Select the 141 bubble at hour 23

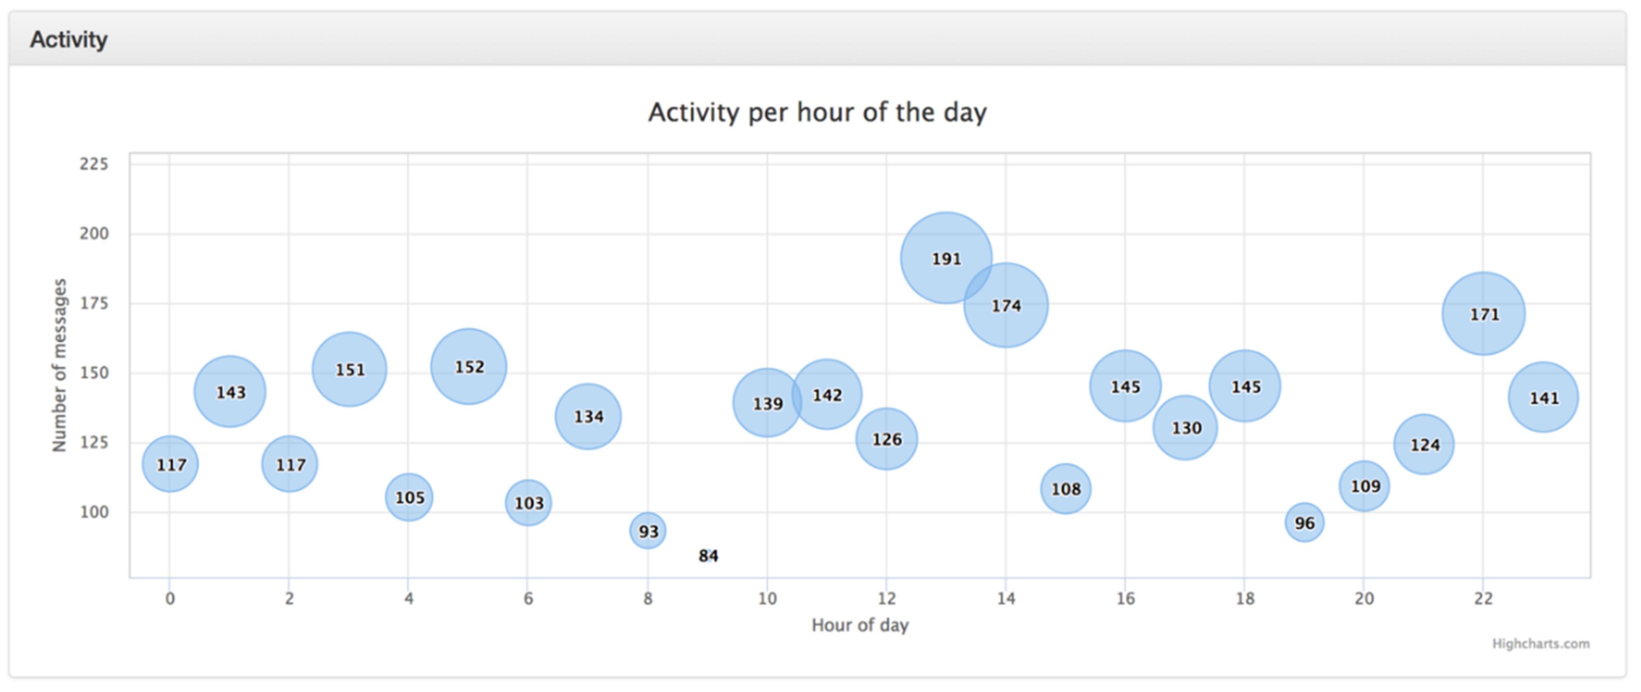click(x=1543, y=398)
